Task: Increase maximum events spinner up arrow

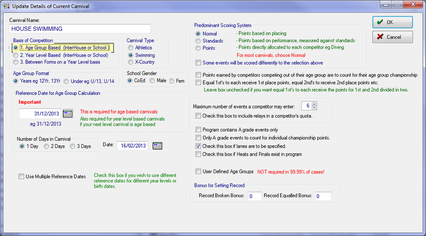Action: pos(314,104)
